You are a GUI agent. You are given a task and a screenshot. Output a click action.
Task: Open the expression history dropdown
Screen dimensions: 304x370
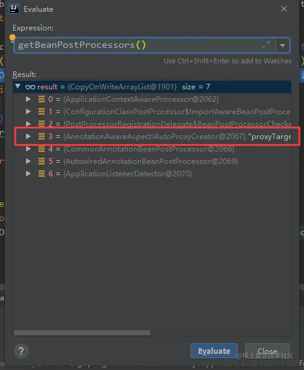coord(282,45)
